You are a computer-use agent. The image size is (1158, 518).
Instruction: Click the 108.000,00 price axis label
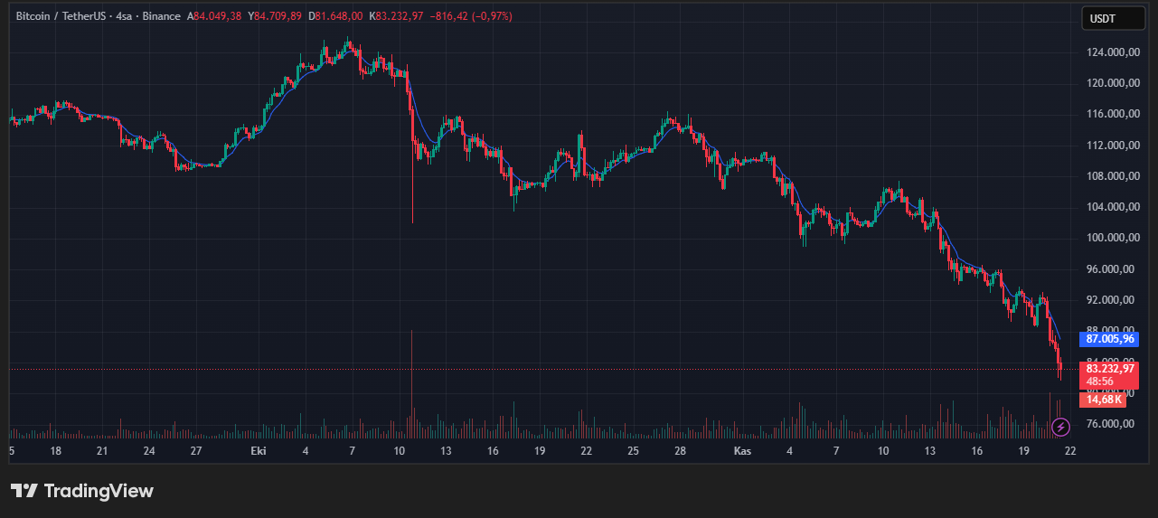coord(1111,176)
